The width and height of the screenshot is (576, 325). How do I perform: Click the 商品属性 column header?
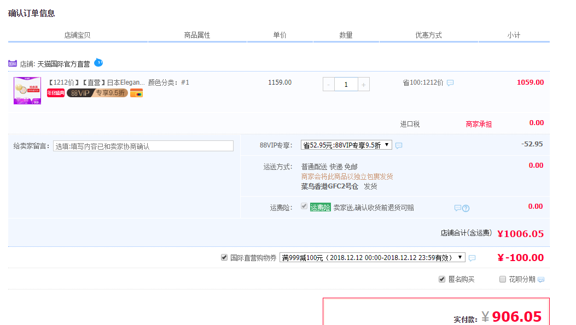pos(197,35)
